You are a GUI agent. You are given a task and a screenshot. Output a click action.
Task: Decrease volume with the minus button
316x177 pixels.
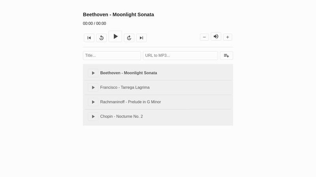pos(204,37)
